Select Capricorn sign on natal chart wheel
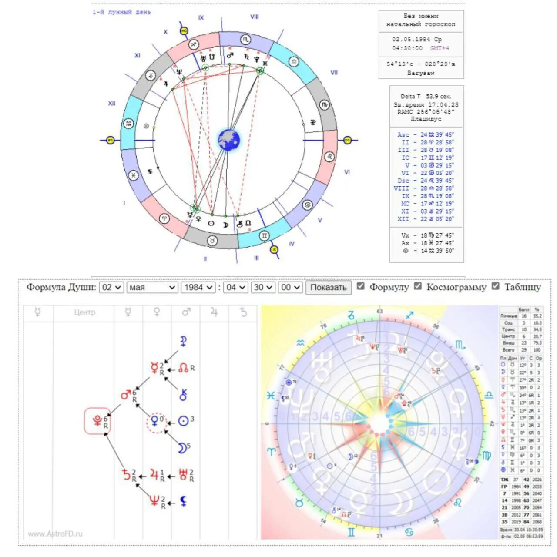The height and width of the screenshot is (557, 557). (x=150, y=75)
